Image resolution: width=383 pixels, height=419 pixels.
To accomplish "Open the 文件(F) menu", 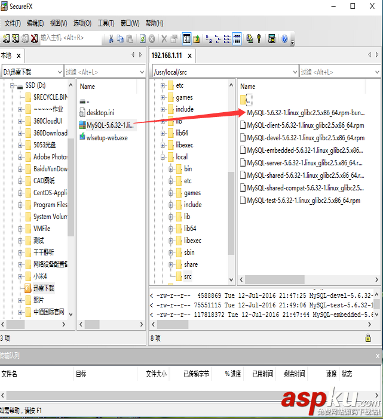I will (13, 23).
